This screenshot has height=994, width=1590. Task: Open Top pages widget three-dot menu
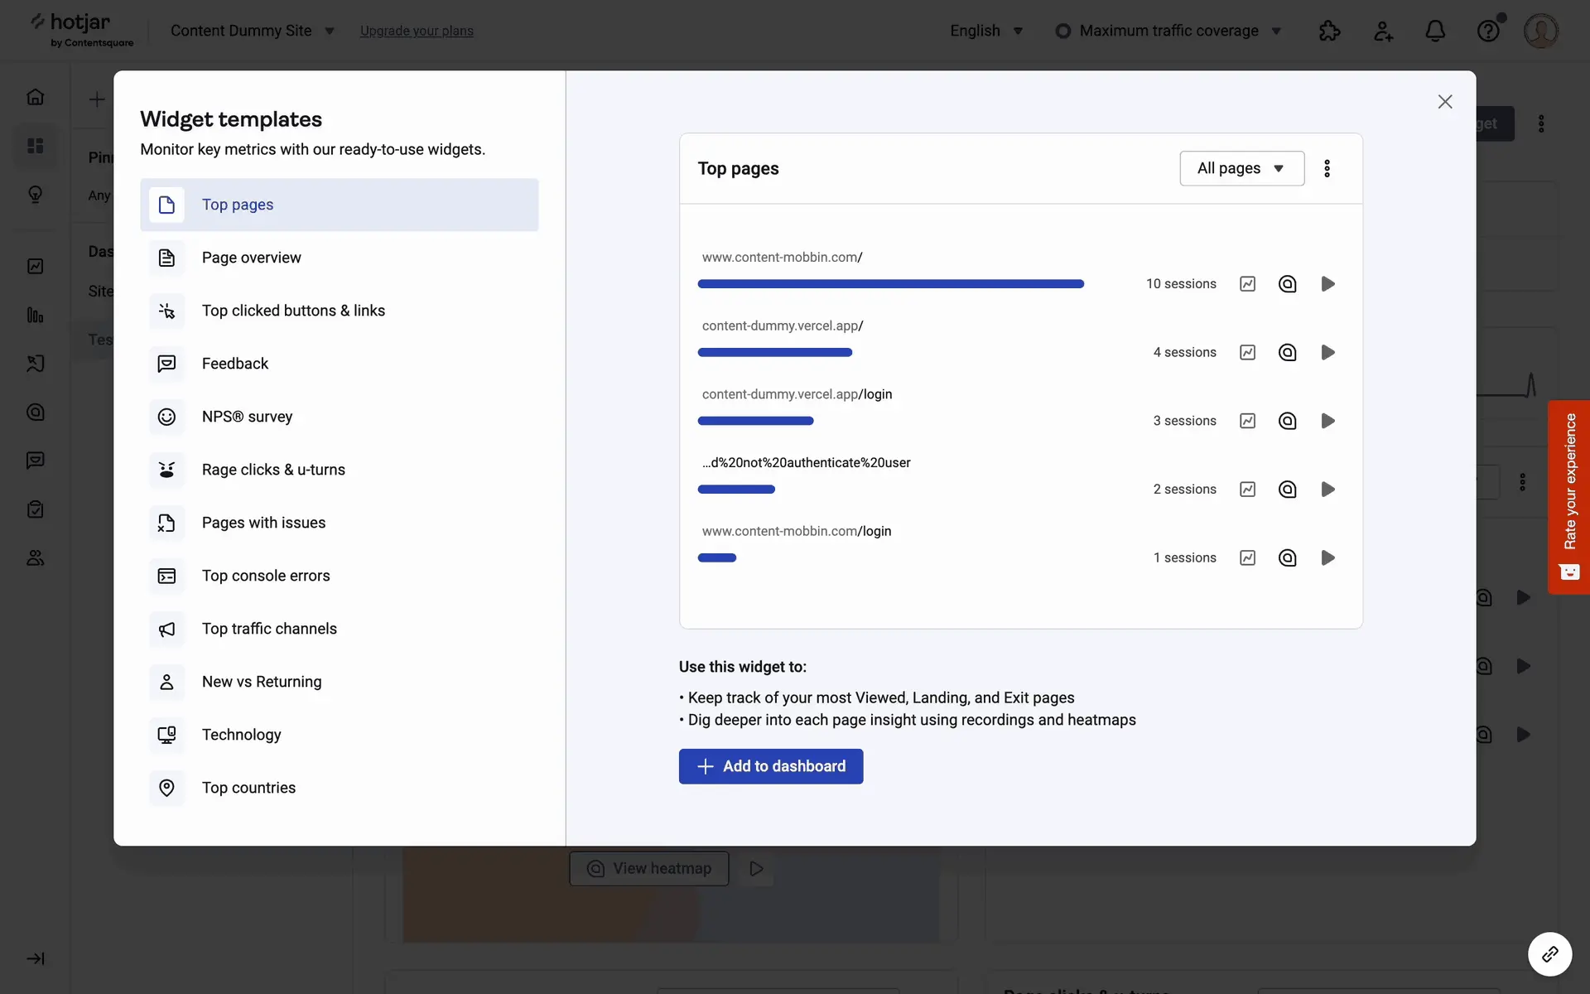(x=1327, y=168)
